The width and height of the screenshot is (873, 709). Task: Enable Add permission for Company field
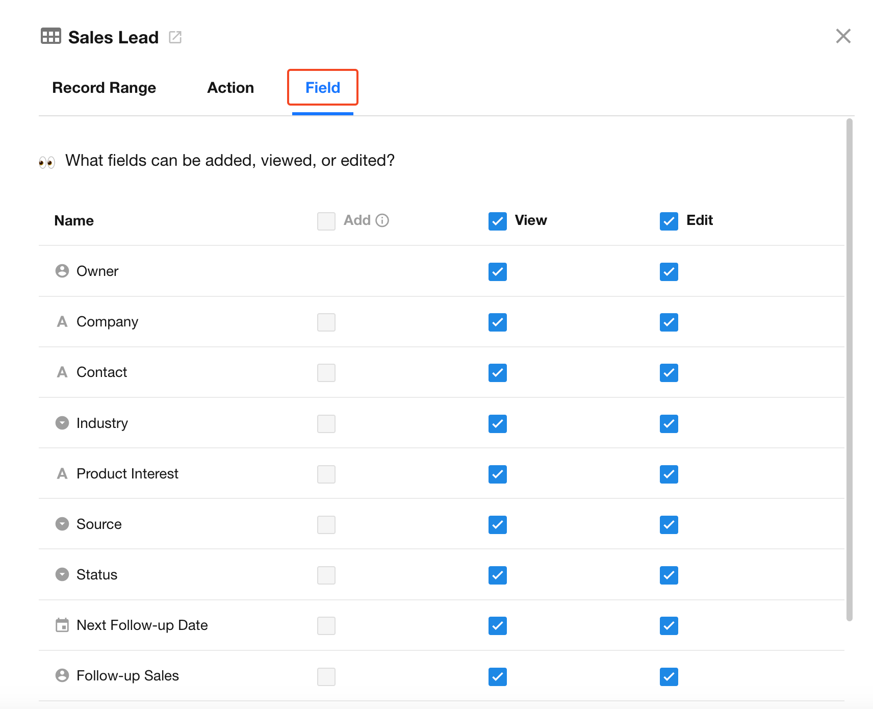pyautogui.click(x=326, y=322)
